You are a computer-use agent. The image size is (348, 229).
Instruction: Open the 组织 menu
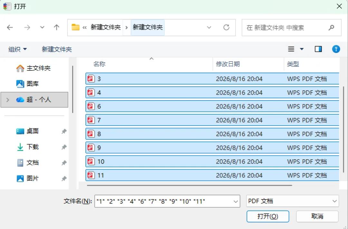point(17,49)
